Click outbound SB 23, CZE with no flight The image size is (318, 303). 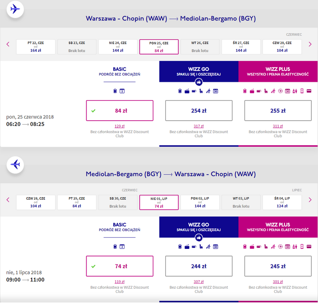[x=77, y=47]
